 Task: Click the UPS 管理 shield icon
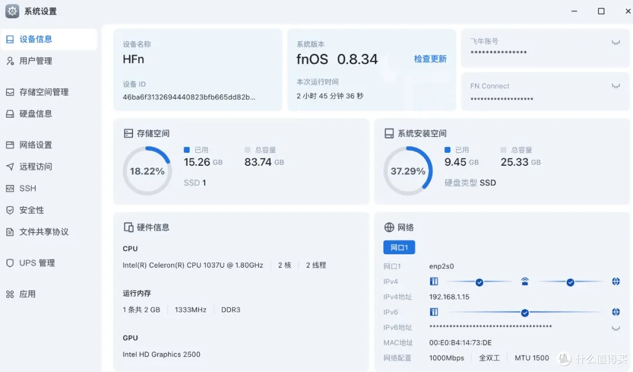tap(10, 263)
